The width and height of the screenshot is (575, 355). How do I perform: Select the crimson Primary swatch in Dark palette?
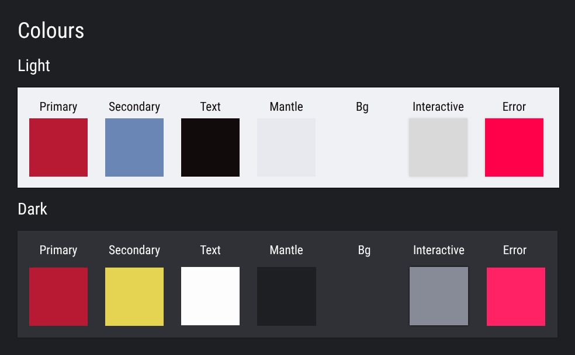point(58,297)
